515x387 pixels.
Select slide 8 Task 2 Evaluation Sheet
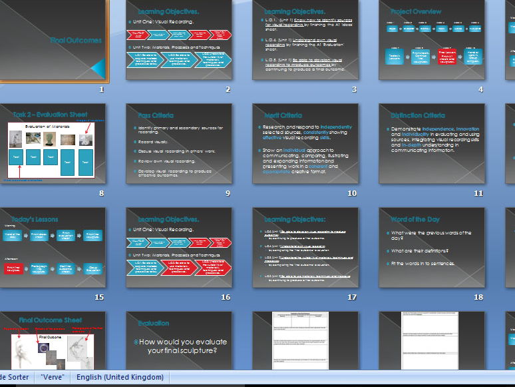click(53, 143)
